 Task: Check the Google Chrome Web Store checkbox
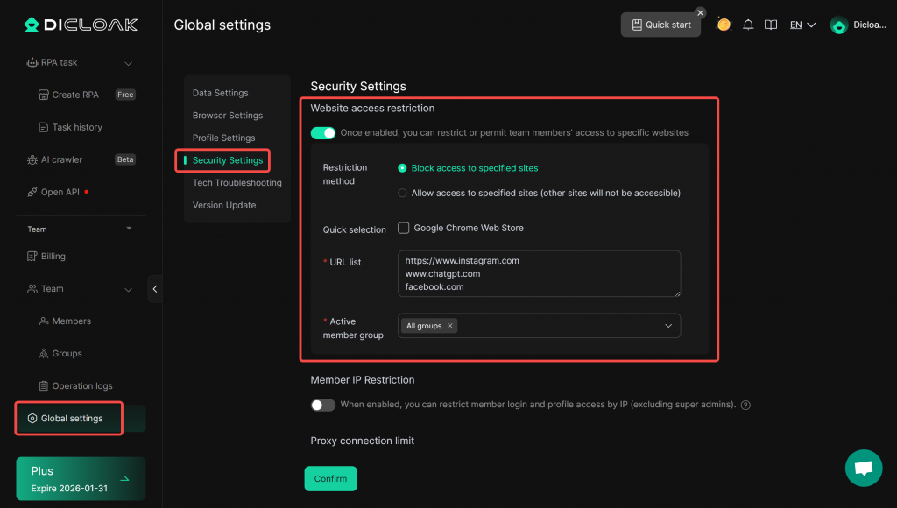point(404,228)
